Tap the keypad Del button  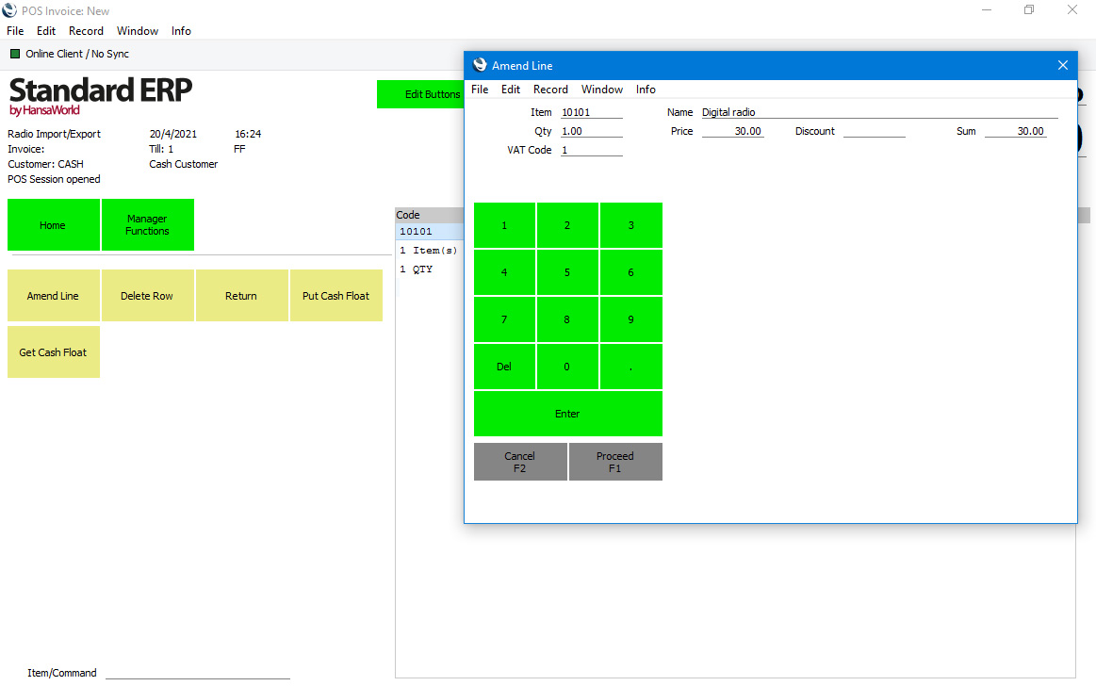click(x=504, y=367)
